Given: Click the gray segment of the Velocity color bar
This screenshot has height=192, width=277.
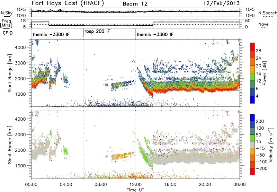Looking at the screenshot, I should (x=252, y=145).
